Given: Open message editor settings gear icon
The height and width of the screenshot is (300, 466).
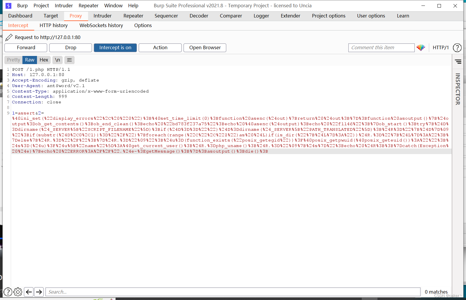Looking at the screenshot, I should point(18,292).
